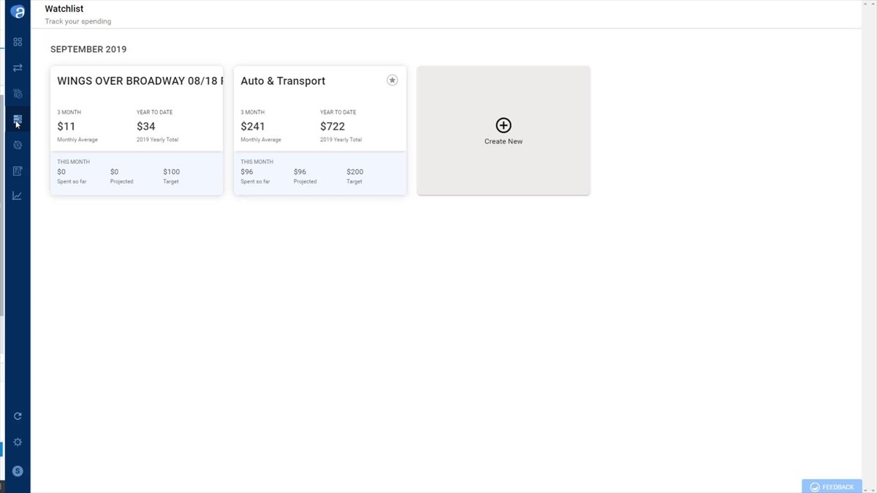
Task: Open the goals dollar-cycle sidebar icon
Action: [x=18, y=145]
